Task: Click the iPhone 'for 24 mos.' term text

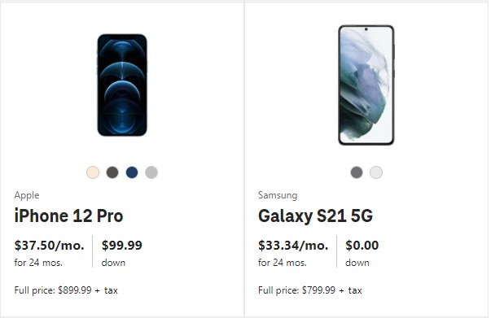Action: 38,263
